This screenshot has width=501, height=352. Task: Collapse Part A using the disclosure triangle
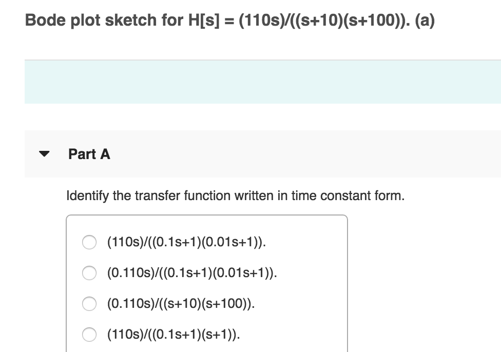(x=45, y=154)
